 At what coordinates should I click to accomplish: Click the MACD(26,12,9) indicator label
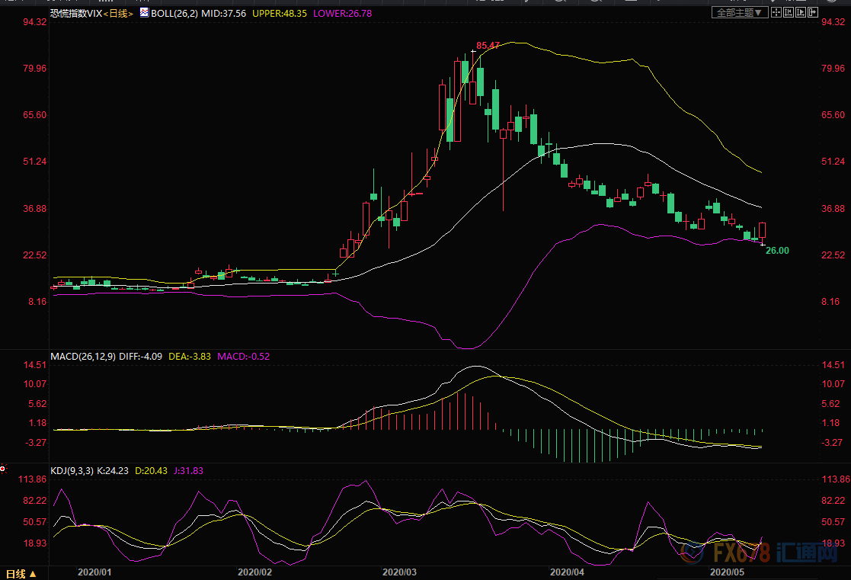[82, 356]
